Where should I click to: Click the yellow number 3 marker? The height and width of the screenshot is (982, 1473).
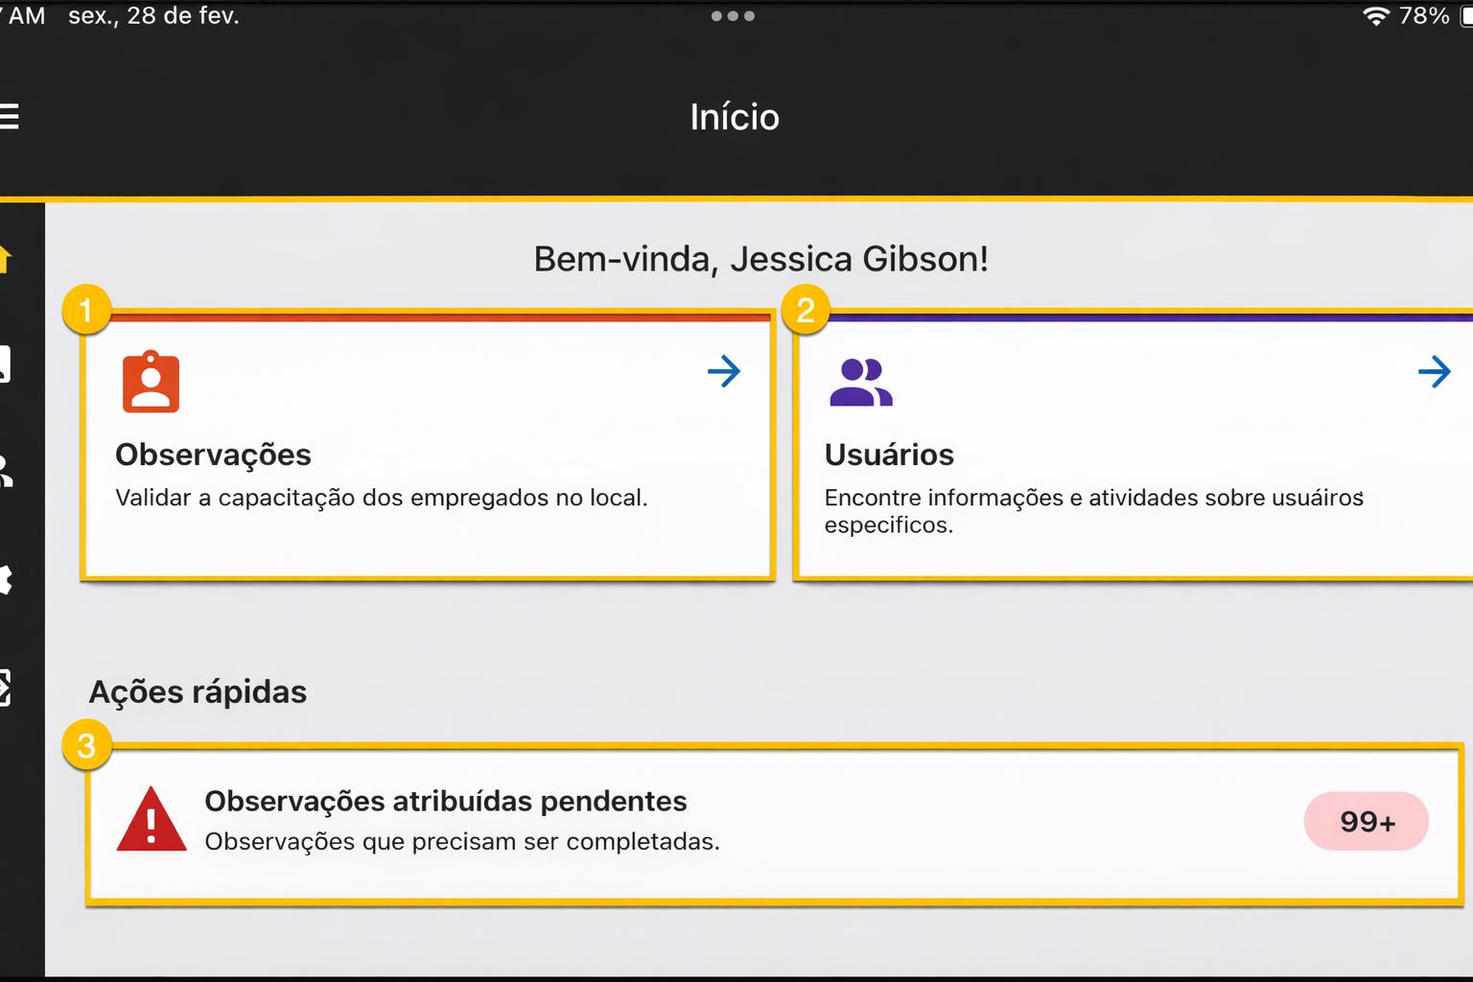point(86,746)
